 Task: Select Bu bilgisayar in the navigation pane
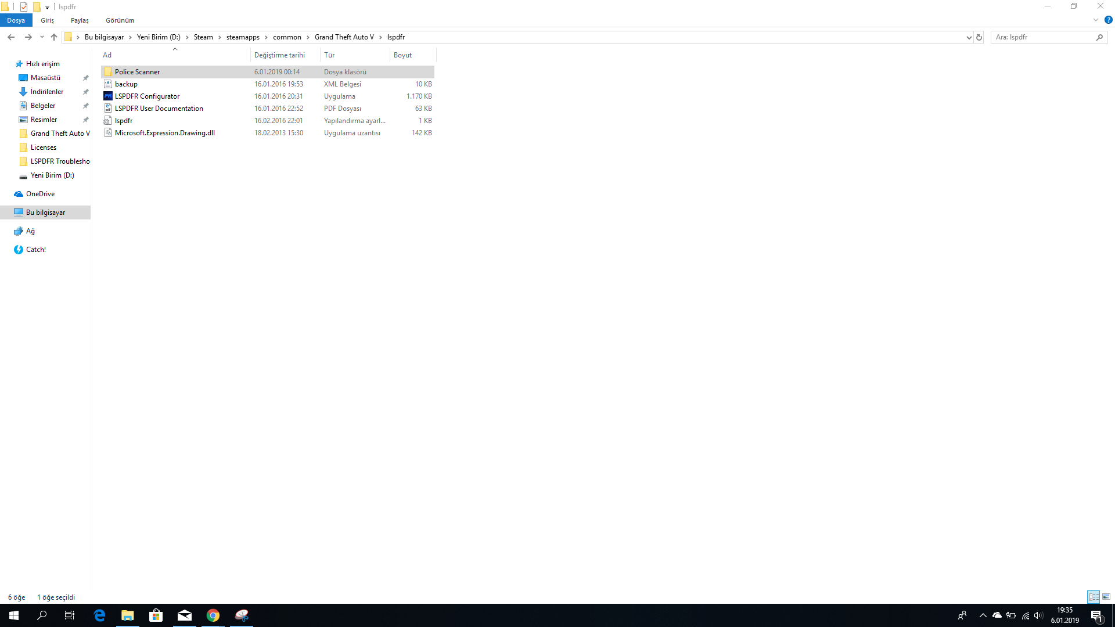[45, 212]
